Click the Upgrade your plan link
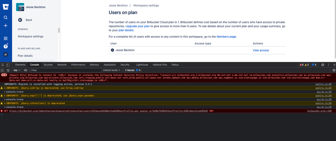This screenshot has width=336, height=141. click(x=138, y=26)
